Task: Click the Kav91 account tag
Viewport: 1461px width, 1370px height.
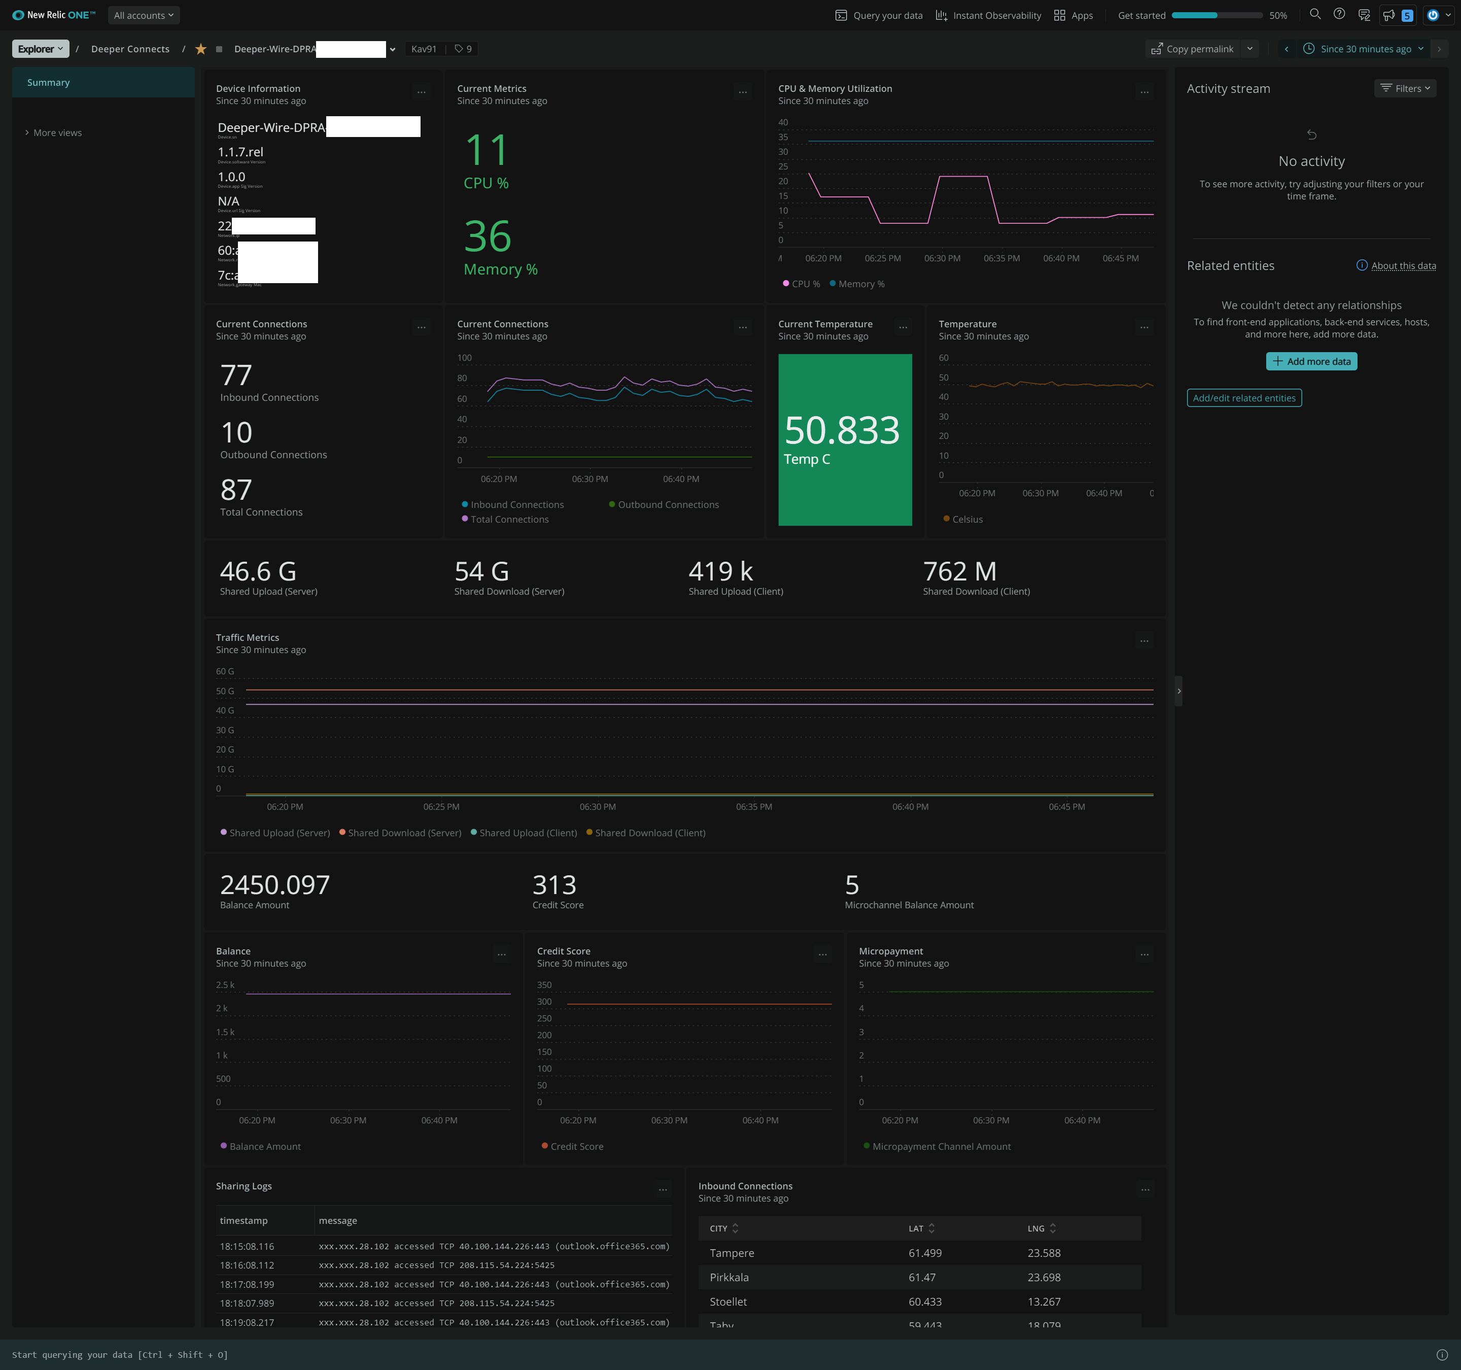Action: (x=424, y=49)
